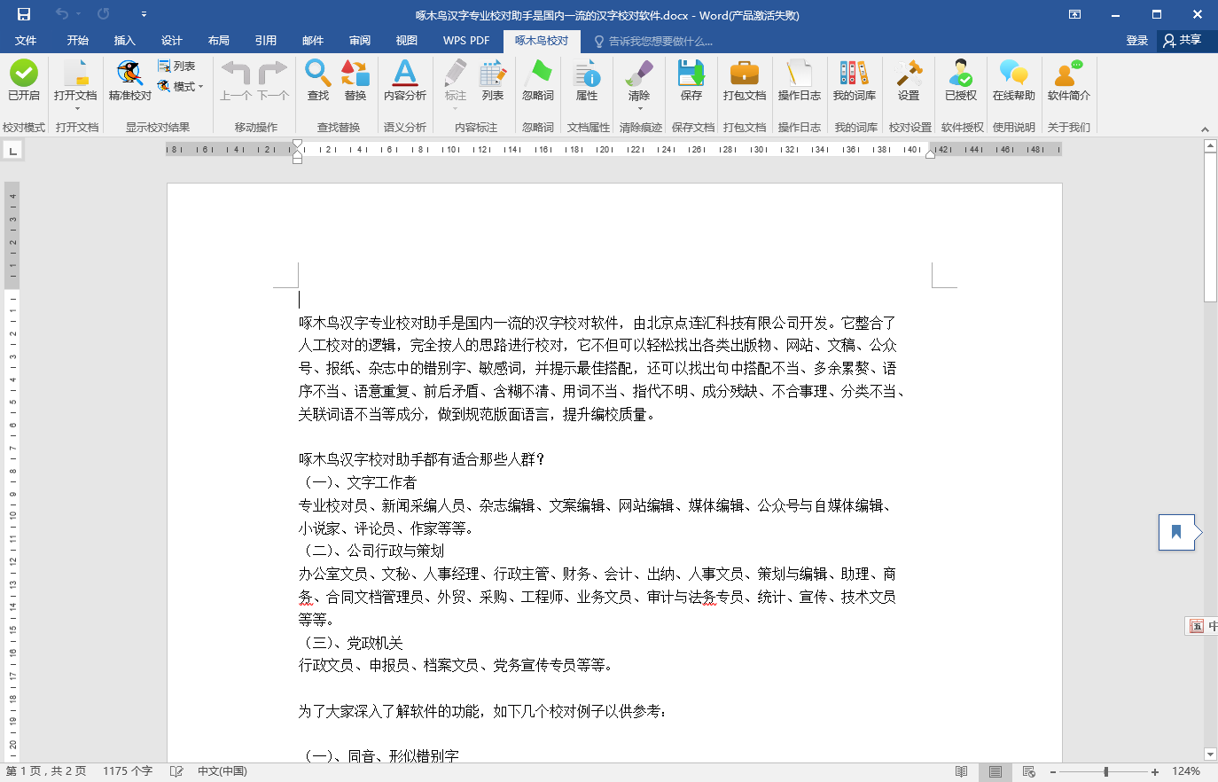
Task: Switch to the 引用 tab
Action: click(x=266, y=41)
